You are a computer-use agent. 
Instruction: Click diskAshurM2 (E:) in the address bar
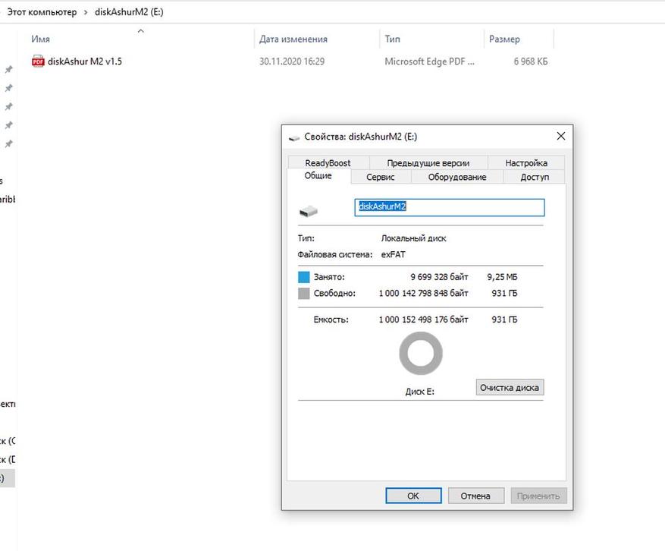click(129, 12)
